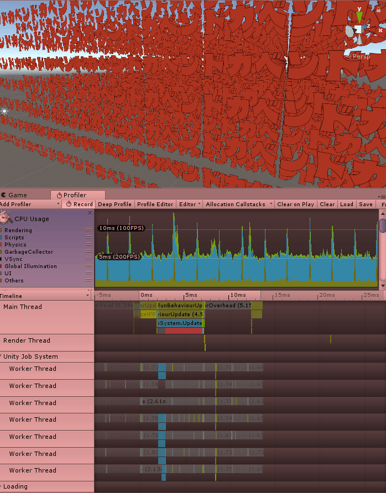Expand the Loading thread group
This screenshot has height=493, width=386.
pyautogui.click(x=1, y=486)
